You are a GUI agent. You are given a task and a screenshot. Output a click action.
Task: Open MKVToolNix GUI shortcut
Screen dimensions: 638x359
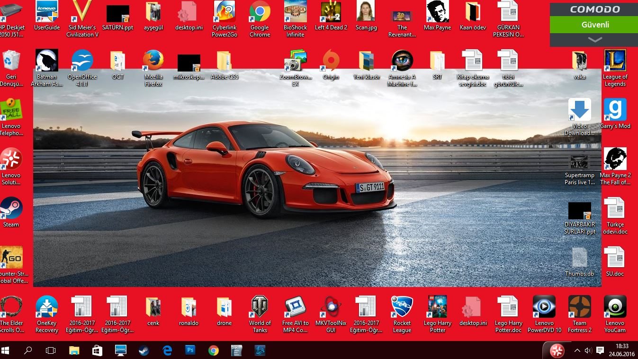[x=331, y=314]
